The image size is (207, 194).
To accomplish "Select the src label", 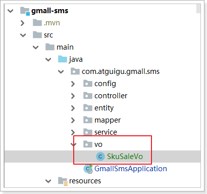I will click(48, 35).
